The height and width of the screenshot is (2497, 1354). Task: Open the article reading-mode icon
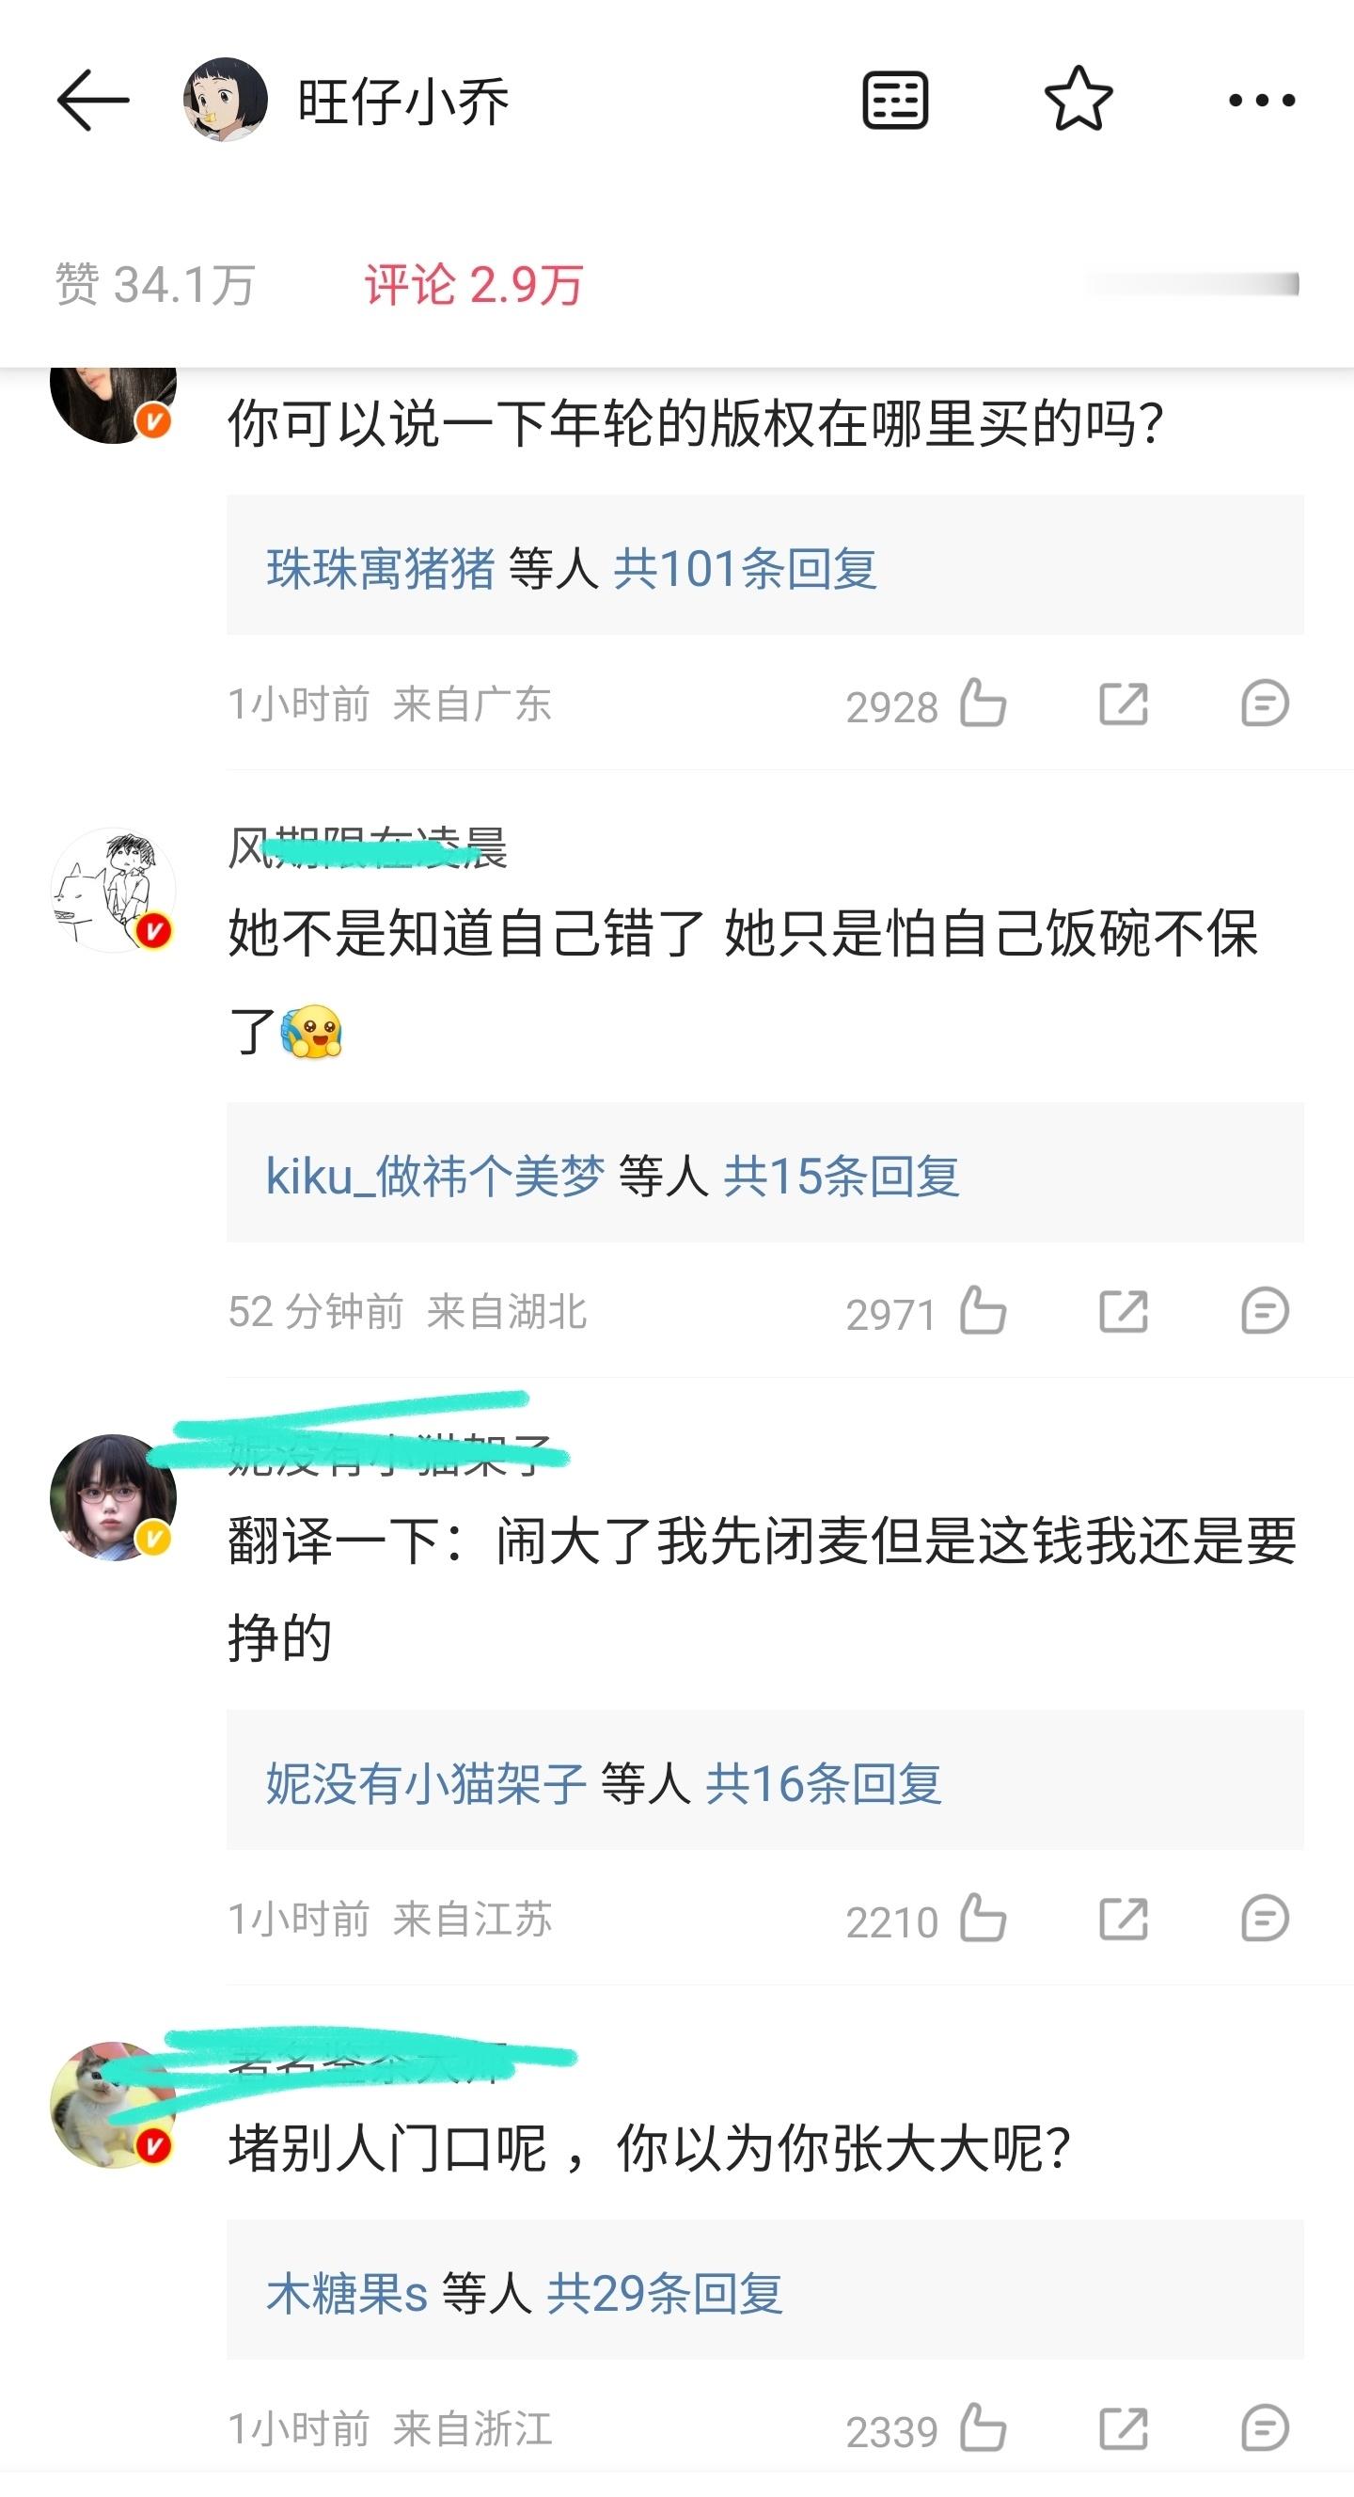[894, 100]
